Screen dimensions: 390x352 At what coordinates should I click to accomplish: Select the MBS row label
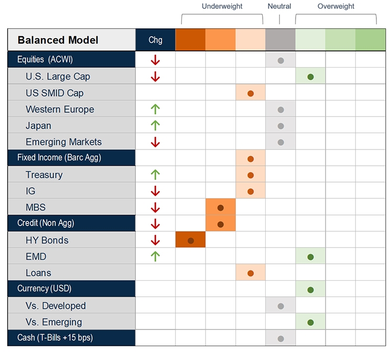(36, 207)
